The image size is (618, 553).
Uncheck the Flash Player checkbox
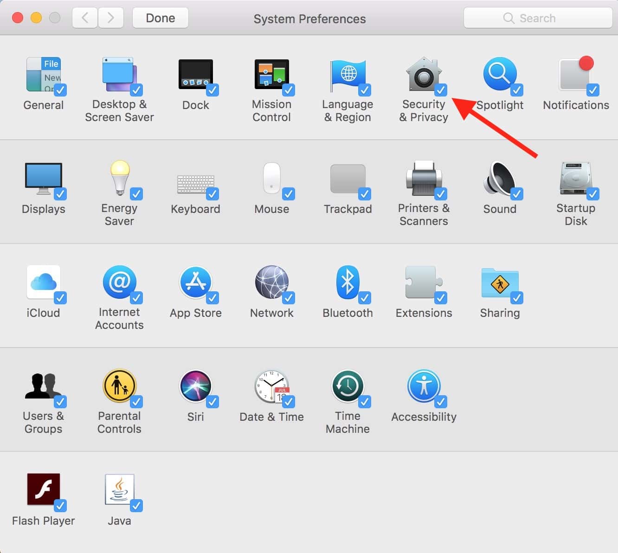click(x=60, y=505)
